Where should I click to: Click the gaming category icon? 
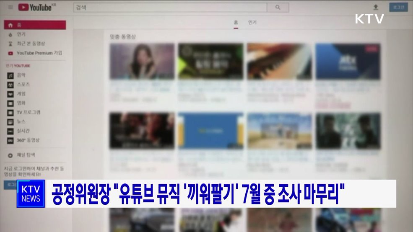coord(10,94)
